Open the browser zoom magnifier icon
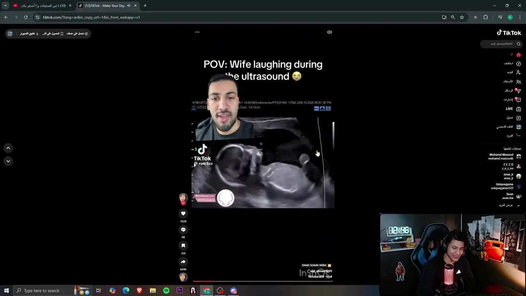 (x=453, y=17)
